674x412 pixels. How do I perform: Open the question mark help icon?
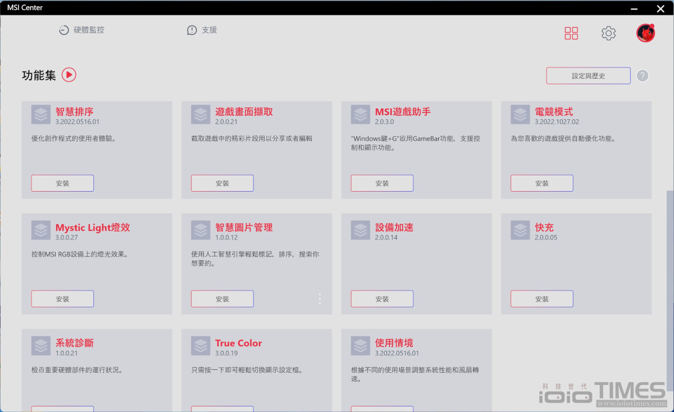point(643,76)
